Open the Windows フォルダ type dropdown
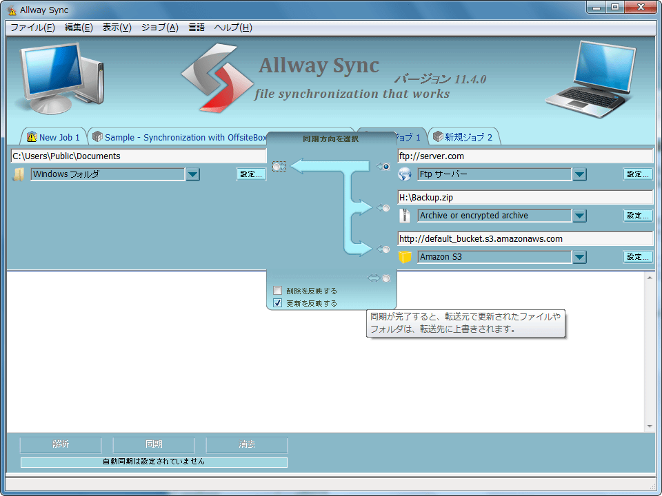Viewport: 662px width, 496px height. click(192, 174)
